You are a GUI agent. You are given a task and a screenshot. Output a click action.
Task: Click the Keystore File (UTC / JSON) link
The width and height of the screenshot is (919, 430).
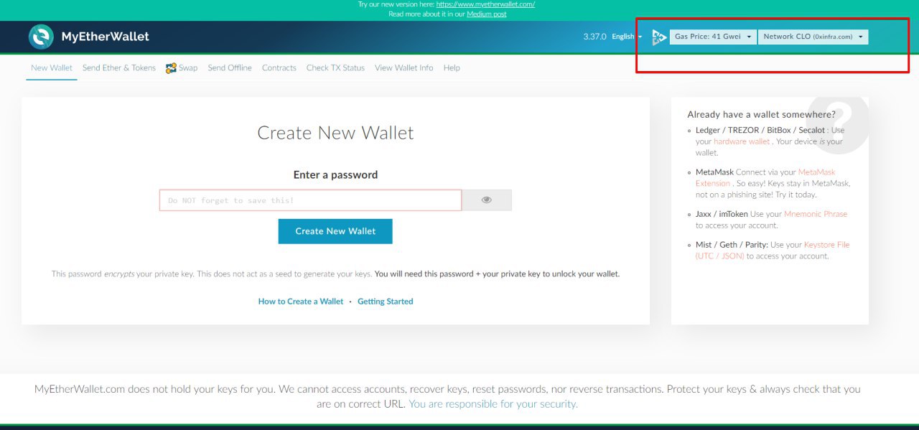click(x=773, y=250)
